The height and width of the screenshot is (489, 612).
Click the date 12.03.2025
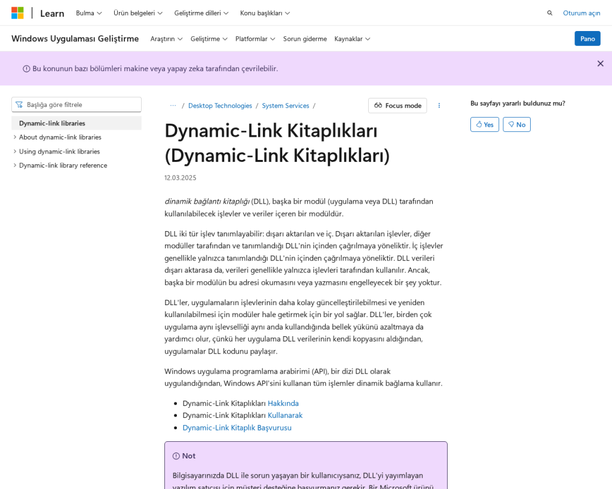[180, 178]
